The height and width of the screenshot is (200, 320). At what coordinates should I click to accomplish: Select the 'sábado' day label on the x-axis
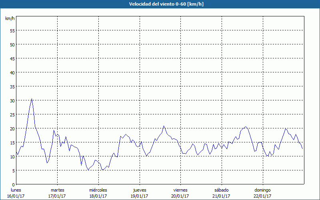pyautogui.click(x=221, y=190)
